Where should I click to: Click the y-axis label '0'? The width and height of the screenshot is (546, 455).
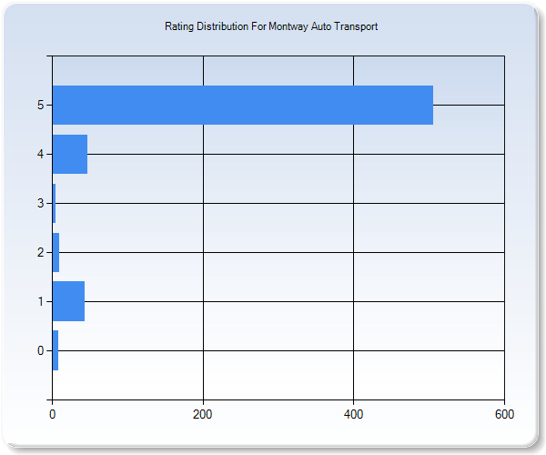(40, 350)
